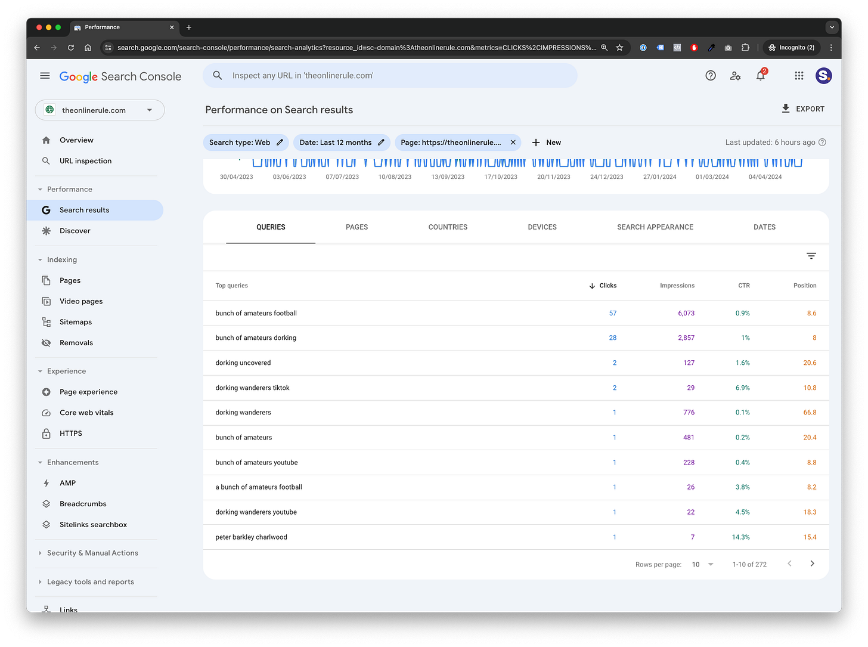868x647 pixels.
Task: Collapse the Indexing sidebar section
Action: coord(41,259)
